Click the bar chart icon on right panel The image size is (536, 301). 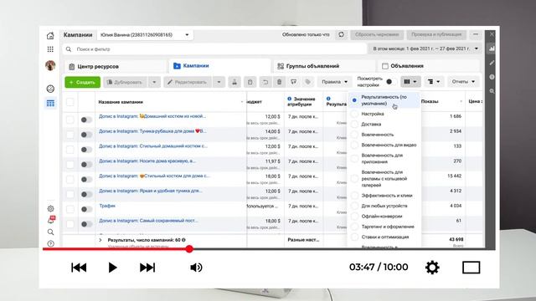tap(492, 48)
